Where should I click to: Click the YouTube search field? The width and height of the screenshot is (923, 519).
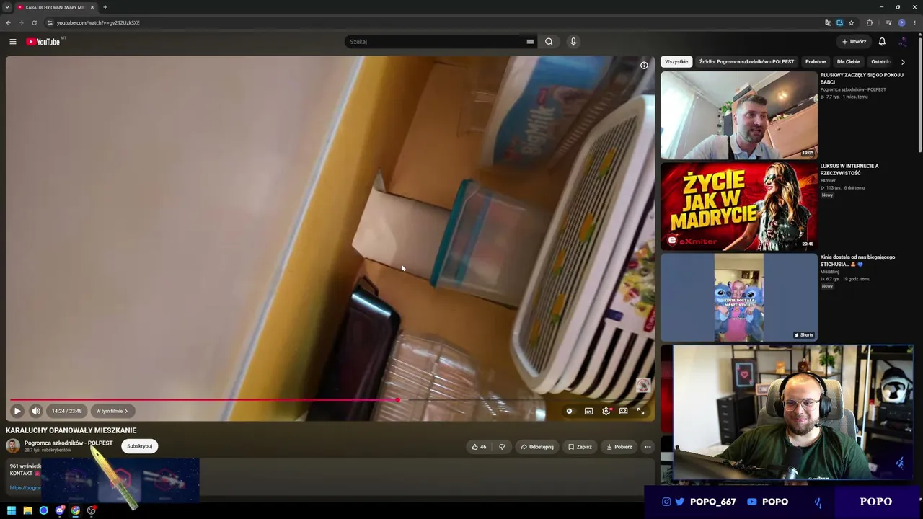pyautogui.click(x=436, y=42)
